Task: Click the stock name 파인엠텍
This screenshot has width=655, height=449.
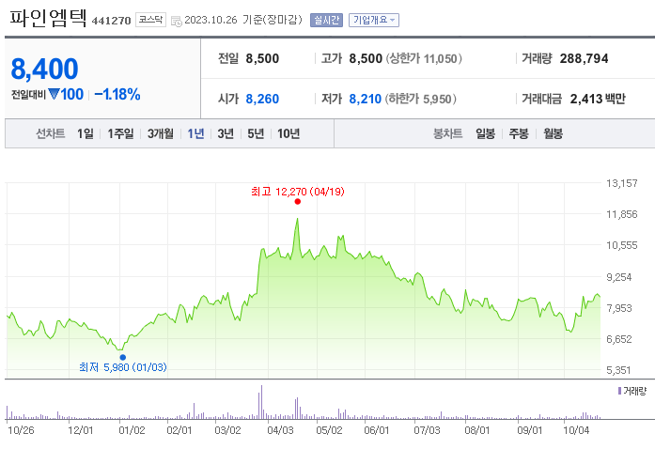Action: [x=48, y=19]
